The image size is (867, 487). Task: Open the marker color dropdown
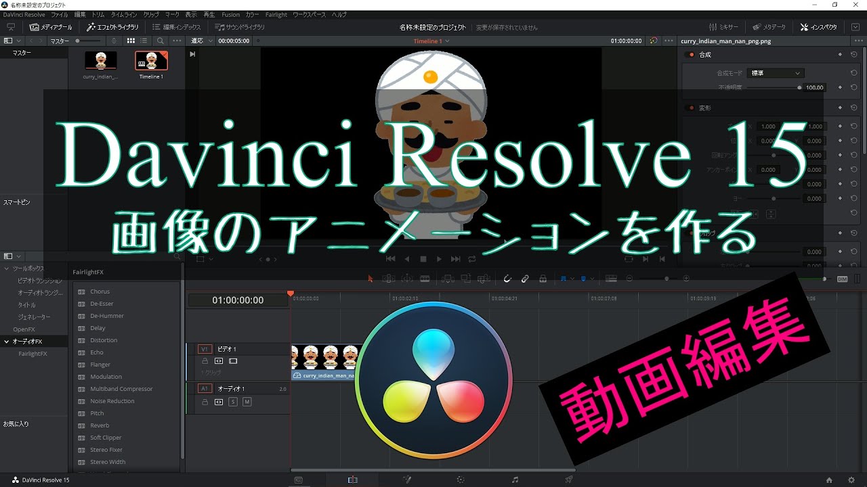592,278
